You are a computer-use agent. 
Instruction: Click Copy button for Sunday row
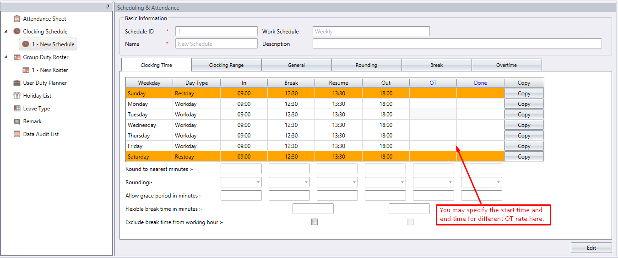tap(524, 93)
